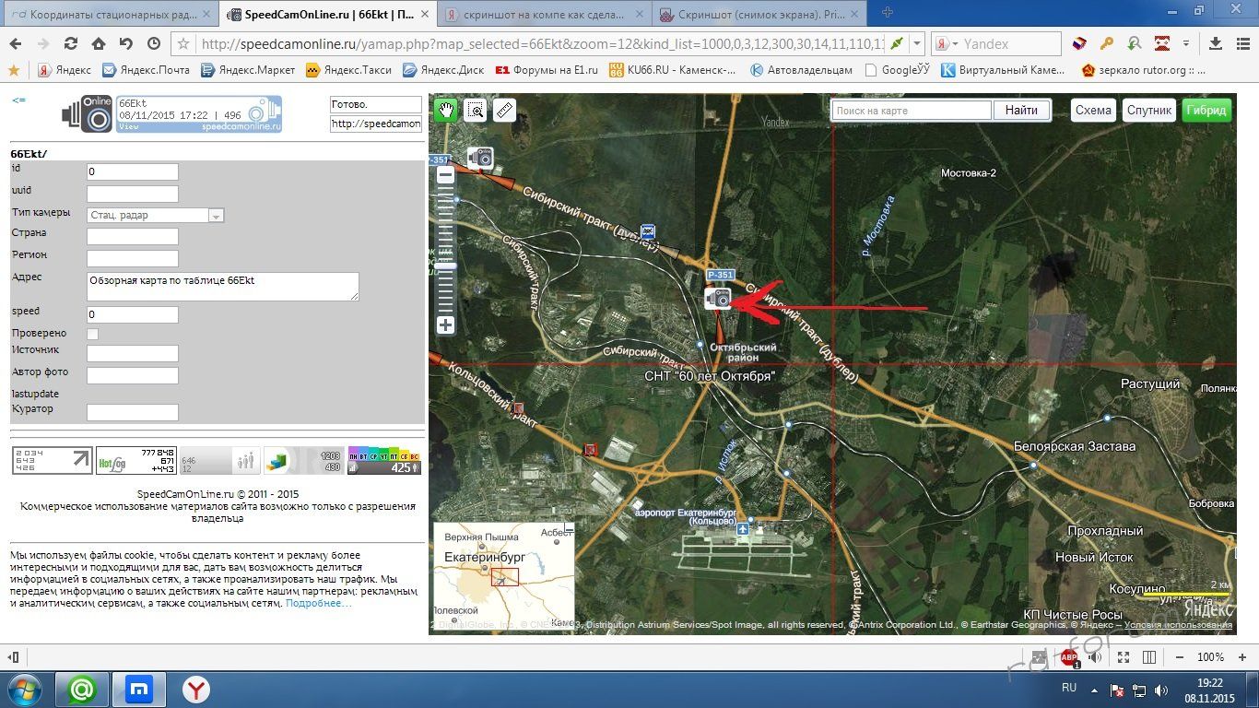Click the blue bus stop marker on map
Image resolution: width=1259 pixels, height=708 pixels.
(648, 231)
